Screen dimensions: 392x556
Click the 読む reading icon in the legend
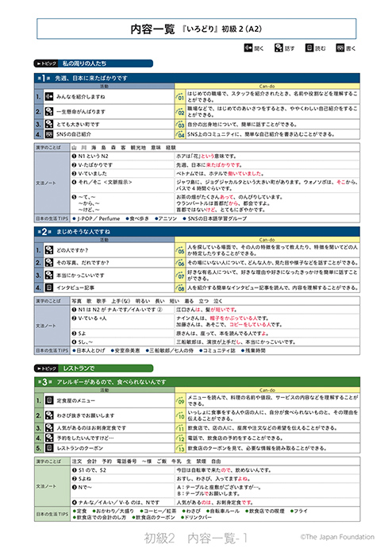click(309, 48)
